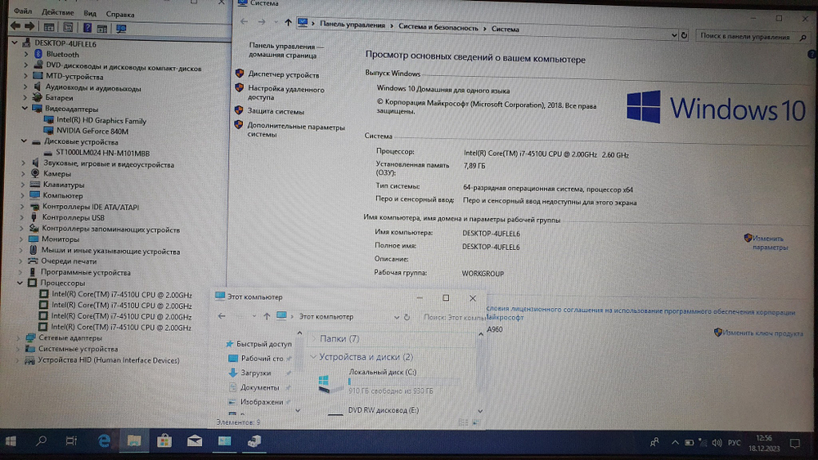Expand the Мониторы category
Viewport: 818px width, 460px height.
pyautogui.click(x=22, y=239)
